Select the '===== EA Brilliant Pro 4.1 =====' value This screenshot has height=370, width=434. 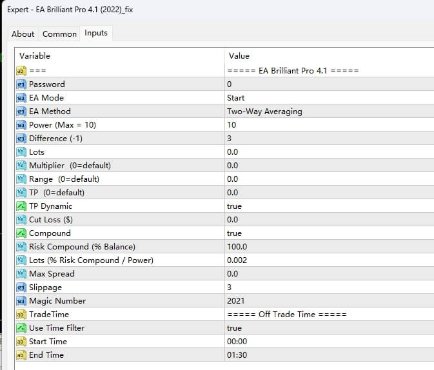pyautogui.click(x=293, y=70)
